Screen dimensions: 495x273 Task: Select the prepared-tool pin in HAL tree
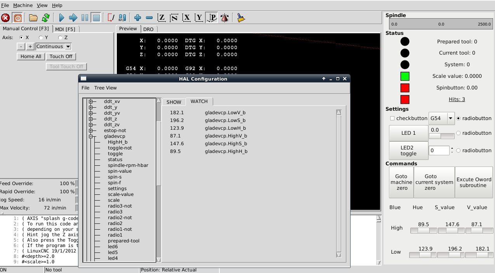tap(124, 241)
